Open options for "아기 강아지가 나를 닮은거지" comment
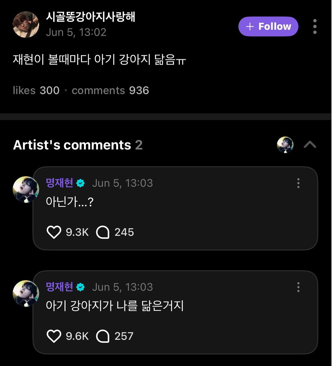Image resolution: width=332 pixels, height=366 pixels. [x=298, y=287]
